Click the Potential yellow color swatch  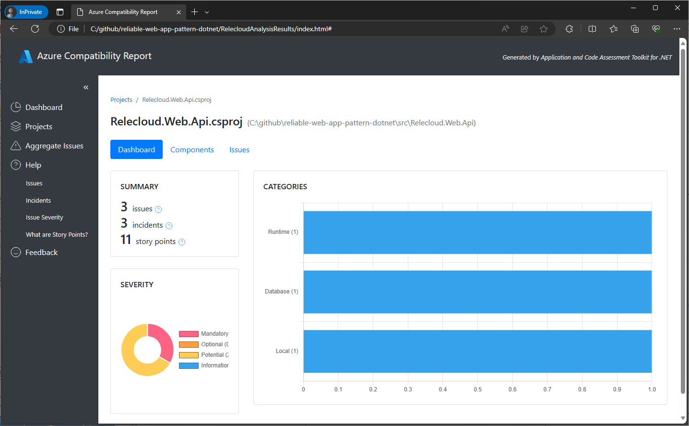pos(188,354)
